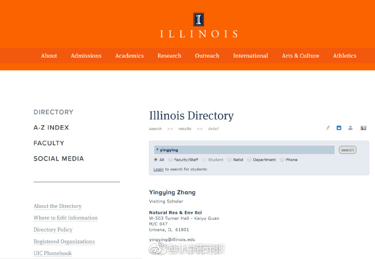Open Registered Organizations link
The image size is (375, 259).
(64, 242)
